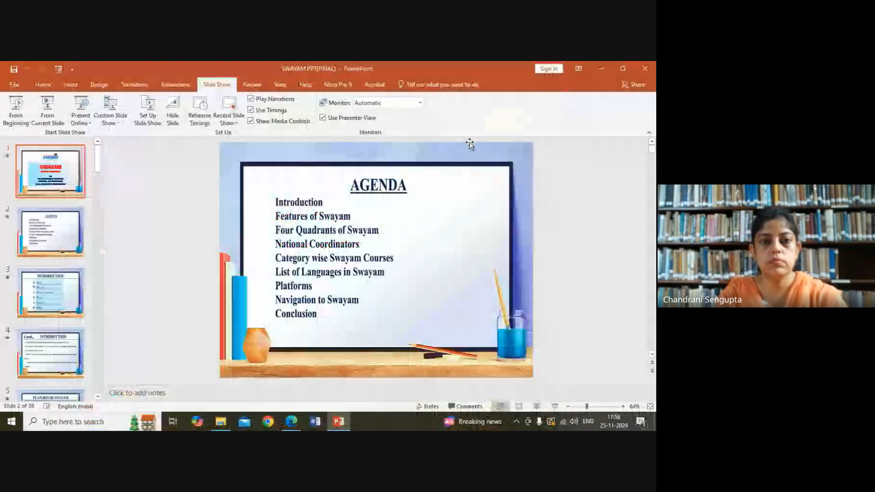Screen dimensions: 875x492
Task: Toggle the Use Timings checkbox
Action: pos(251,110)
